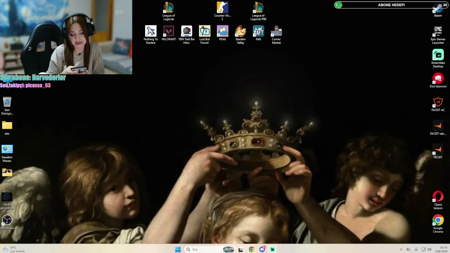This screenshot has height=253, width=450.
Task: Select the Streamlabs Desktop shortcut
Action: (x=438, y=58)
